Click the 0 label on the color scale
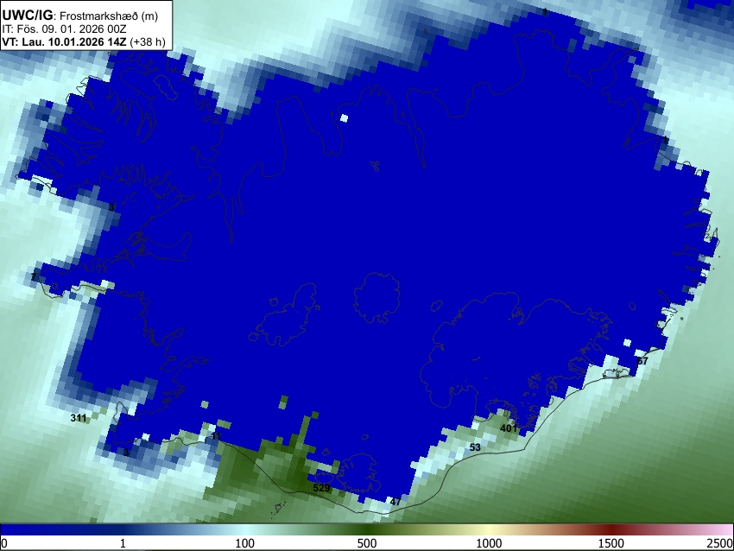Image resolution: width=734 pixels, height=551 pixels. coord(4,543)
